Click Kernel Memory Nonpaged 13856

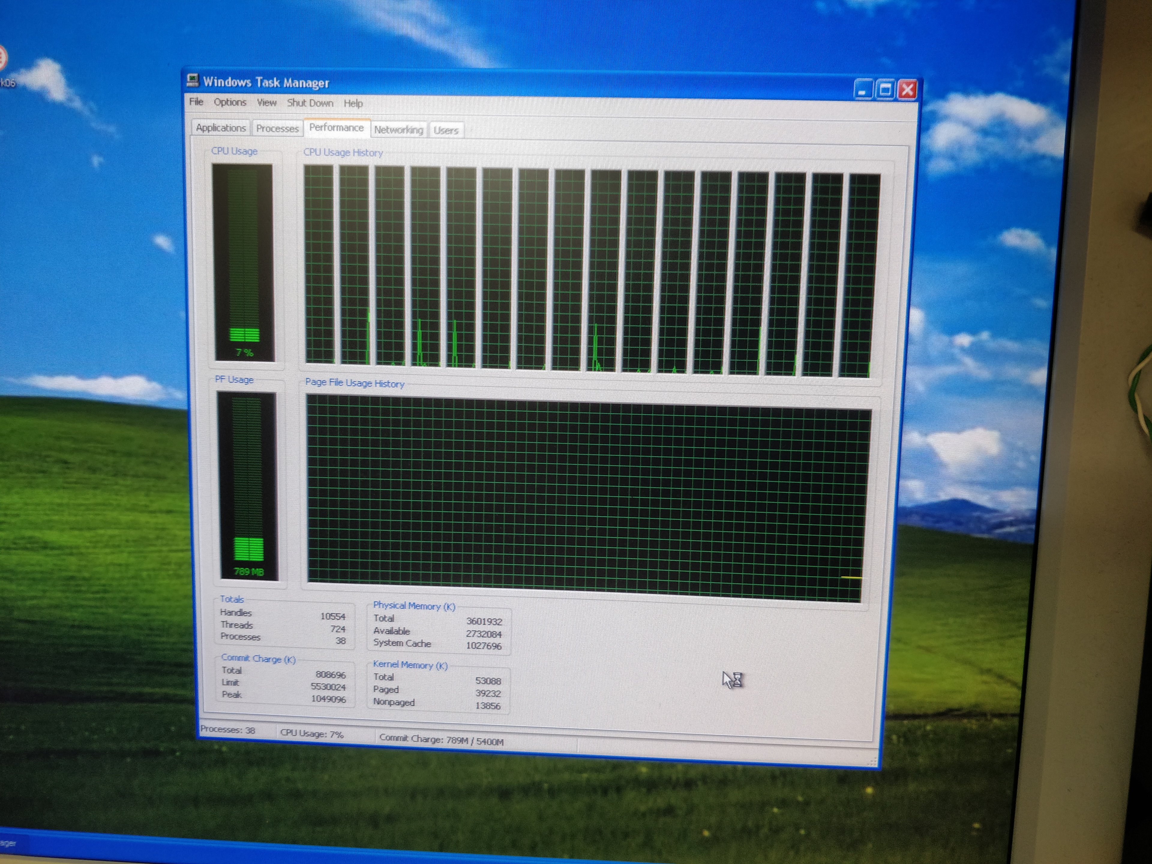(488, 706)
